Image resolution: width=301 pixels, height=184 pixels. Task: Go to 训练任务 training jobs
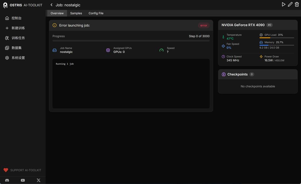point(18,38)
